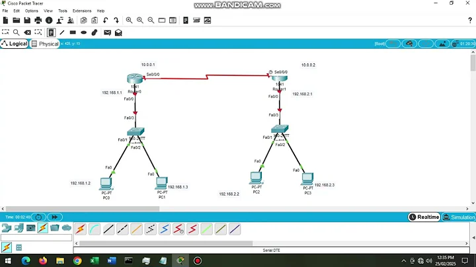Screen dimensions: 476x267
Task: Switch to Realtime mode
Action: (x=424, y=217)
